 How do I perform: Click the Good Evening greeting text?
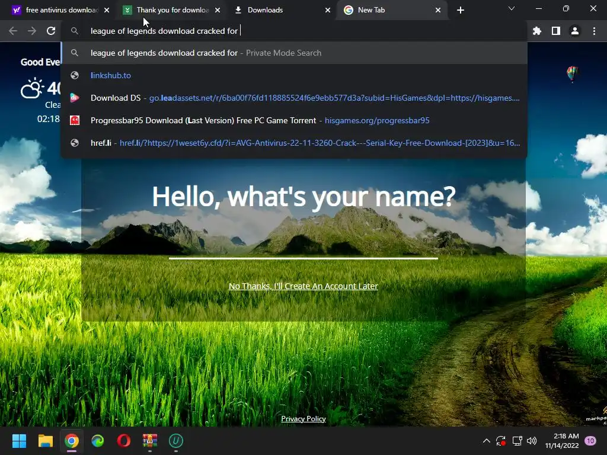[40, 62]
